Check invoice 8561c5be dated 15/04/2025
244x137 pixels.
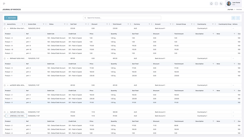(5, 28)
